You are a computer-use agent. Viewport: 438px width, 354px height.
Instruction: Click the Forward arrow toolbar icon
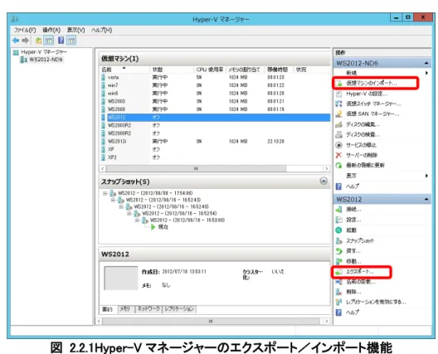click(x=25, y=41)
